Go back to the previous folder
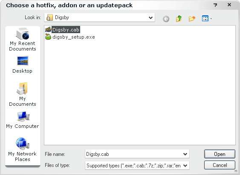The image size is (240, 175). tap(166, 19)
